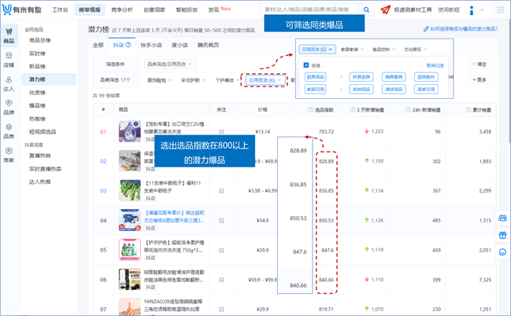The width and height of the screenshot is (511, 316).
Task: Select the 杯具茶具 category tag
Action: [361, 77]
